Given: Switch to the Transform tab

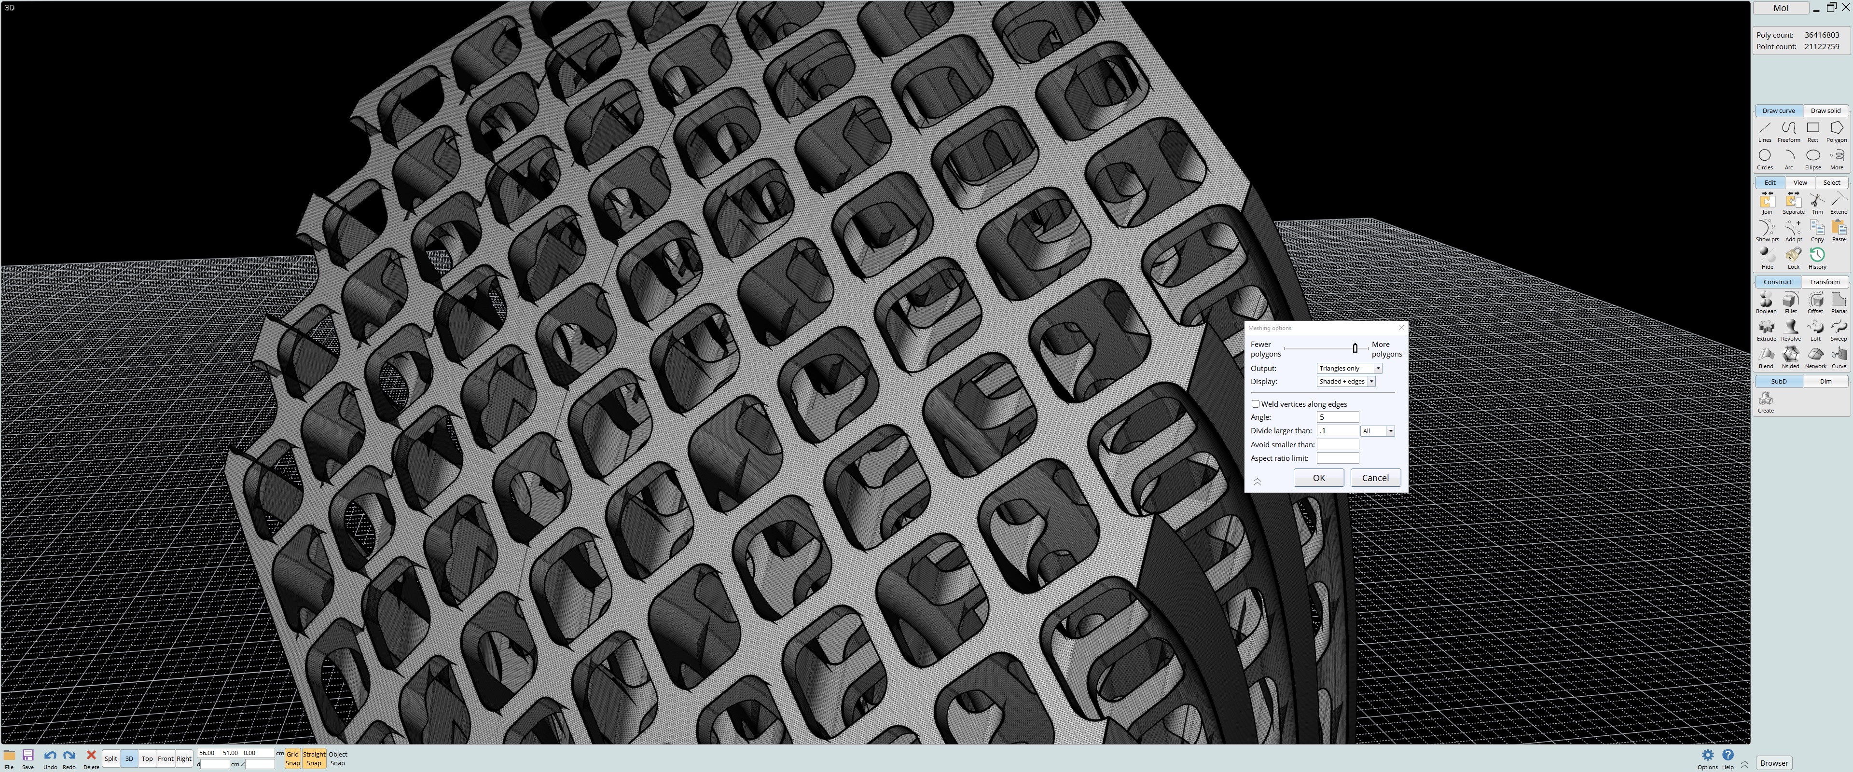Looking at the screenshot, I should point(1824,282).
